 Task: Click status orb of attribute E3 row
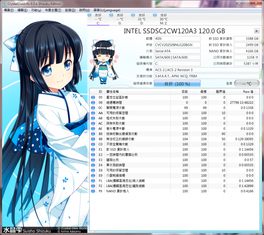click(93, 160)
